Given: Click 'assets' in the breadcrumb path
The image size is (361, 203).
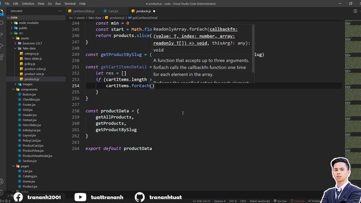Looking at the screenshot, I should click(x=81, y=17).
